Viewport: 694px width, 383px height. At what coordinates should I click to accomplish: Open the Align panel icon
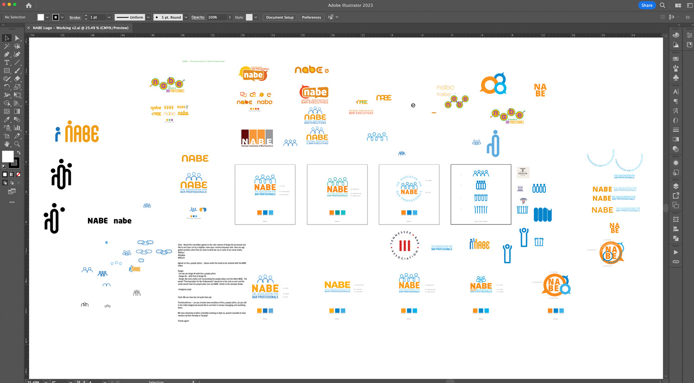676,229
